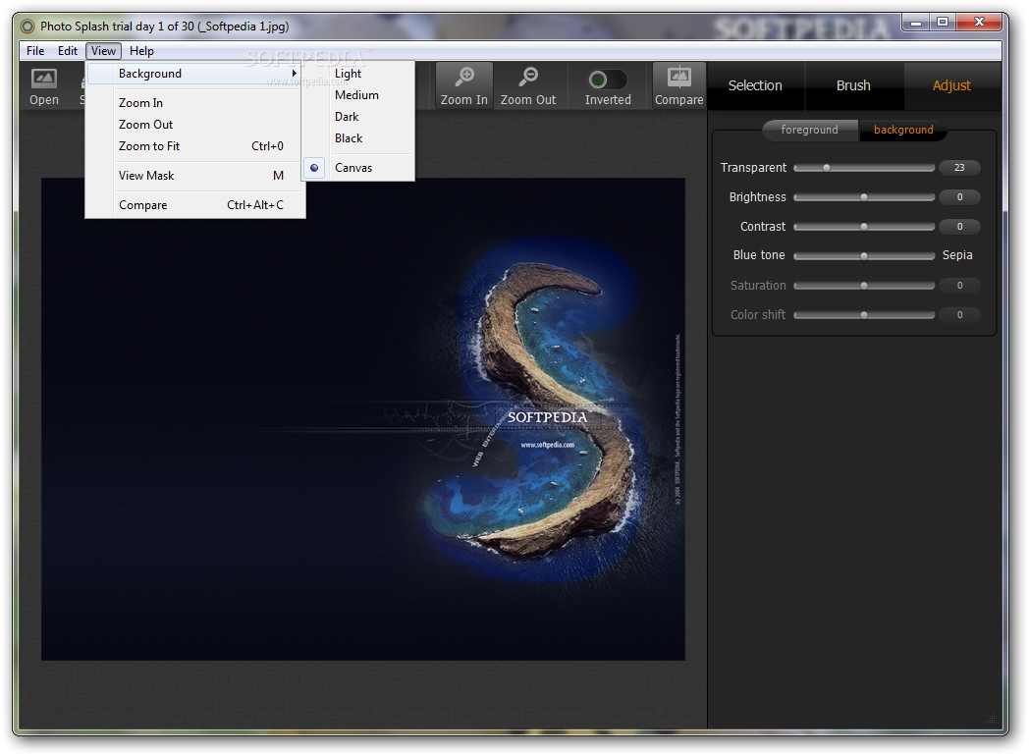1029x756 pixels.
Task: Choose Medium background option
Action: click(358, 95)
